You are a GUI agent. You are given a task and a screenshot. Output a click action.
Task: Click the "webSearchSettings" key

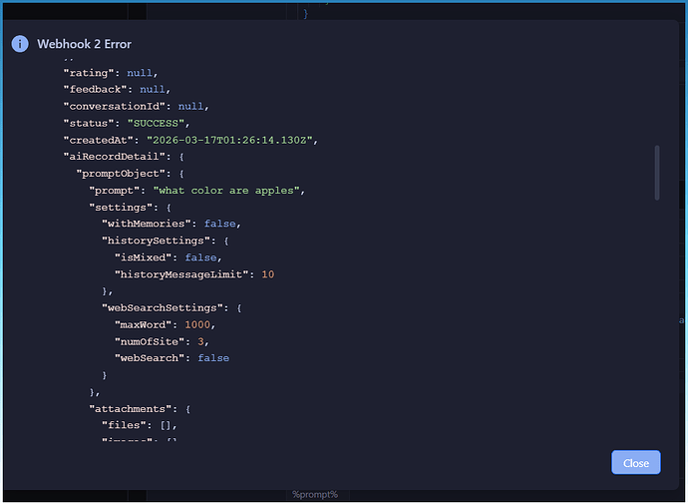coord(163,307)
